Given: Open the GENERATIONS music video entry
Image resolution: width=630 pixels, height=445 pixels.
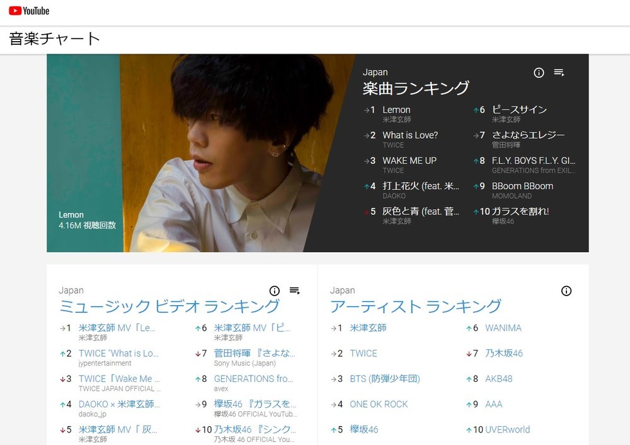Looking at the screenshot, I should coord(253,379).
